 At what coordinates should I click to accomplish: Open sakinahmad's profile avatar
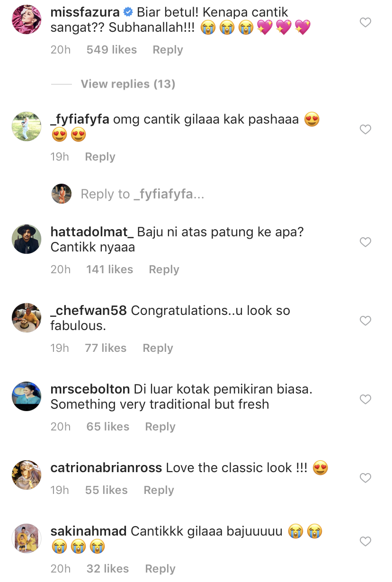click(26, 538)
